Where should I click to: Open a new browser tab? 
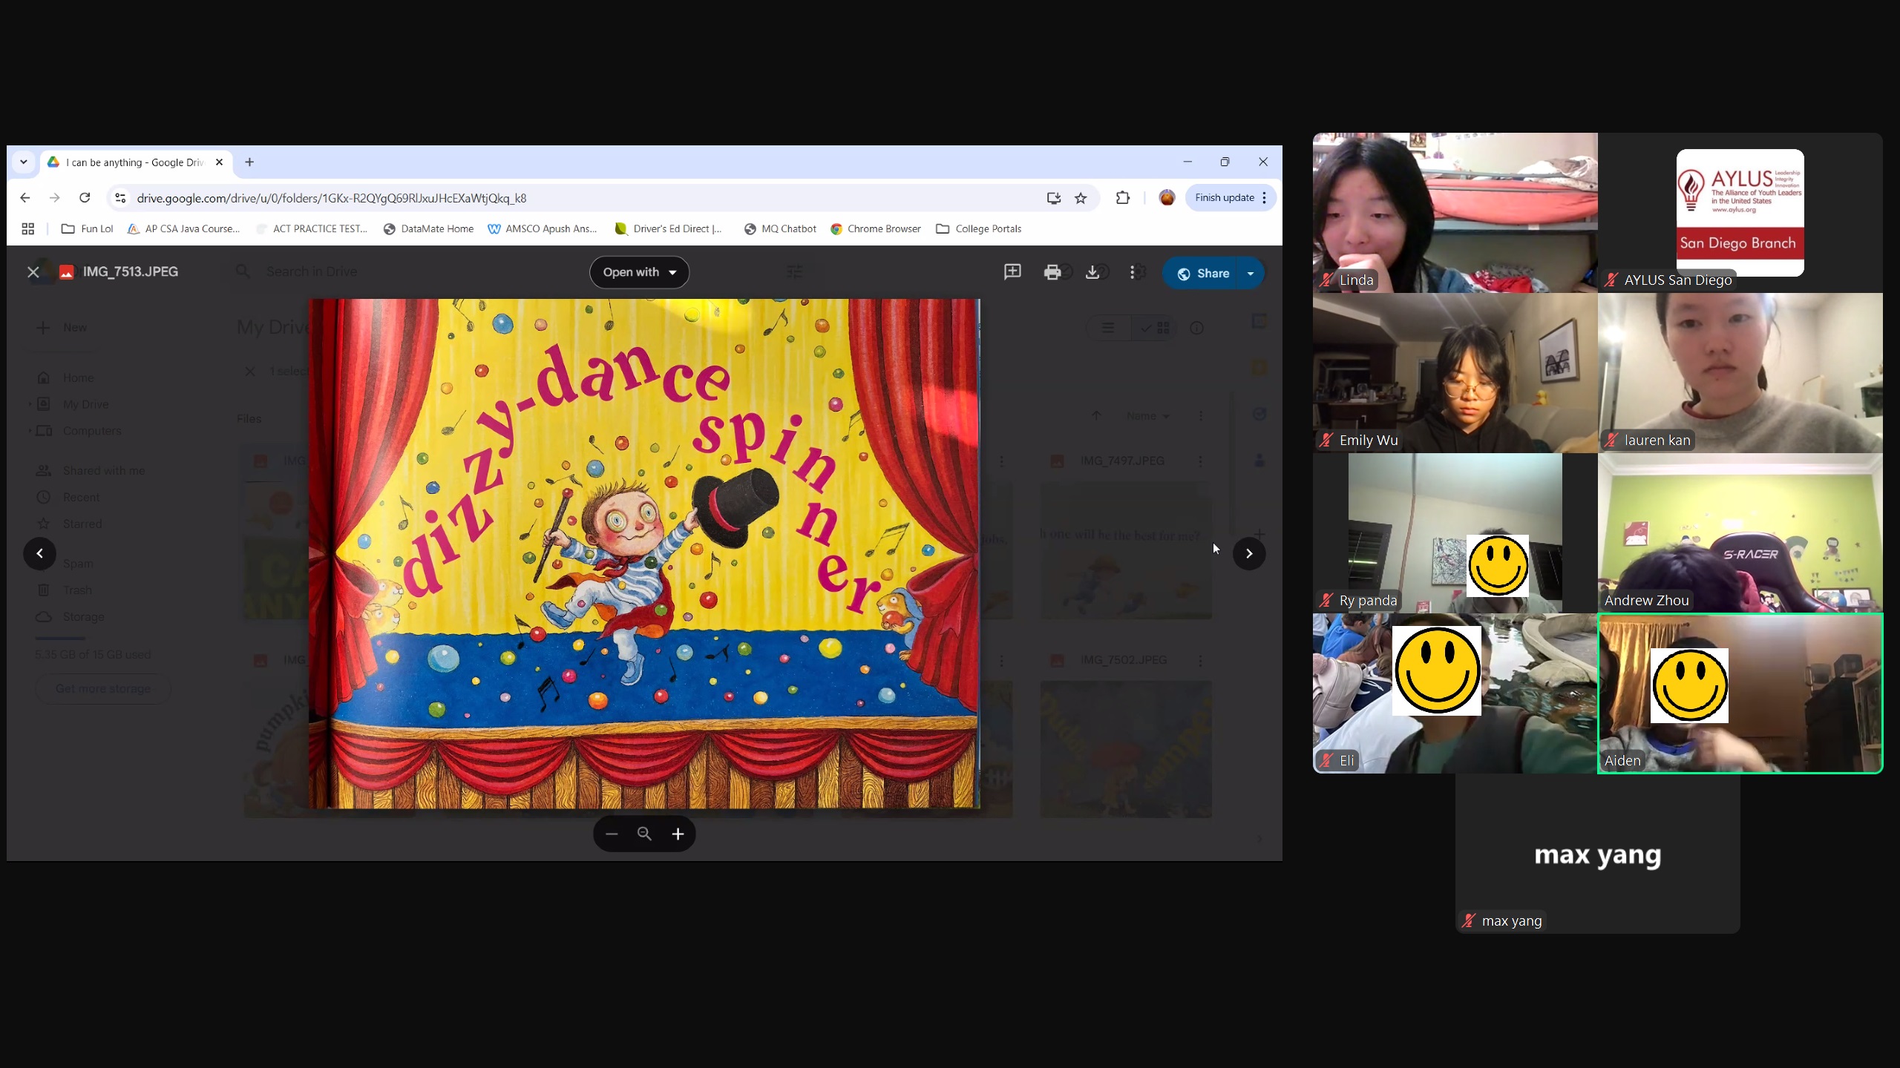pyautogui.click(x=249, y=162)
